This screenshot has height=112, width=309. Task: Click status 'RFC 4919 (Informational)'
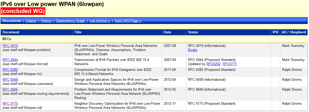(x=207, y=46)
